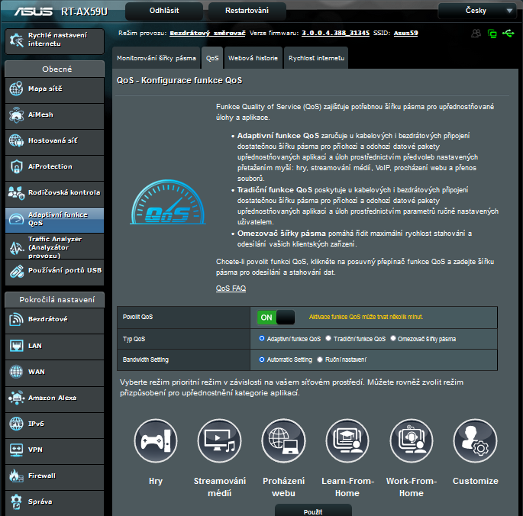Open AiMesh from the sidebar
The width and height of the screenshot is (523, 516).
point(52,114)
